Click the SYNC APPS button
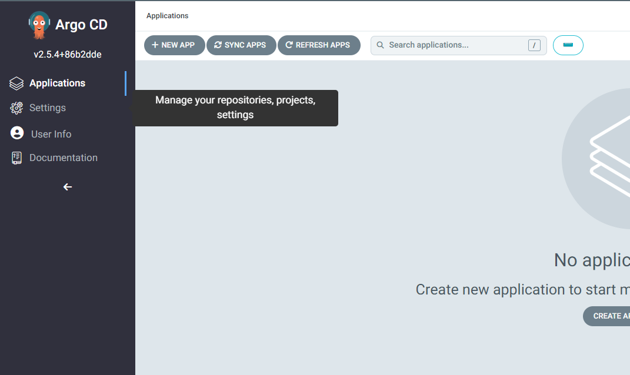Viewport: 630px width, 375px height. 241,45
